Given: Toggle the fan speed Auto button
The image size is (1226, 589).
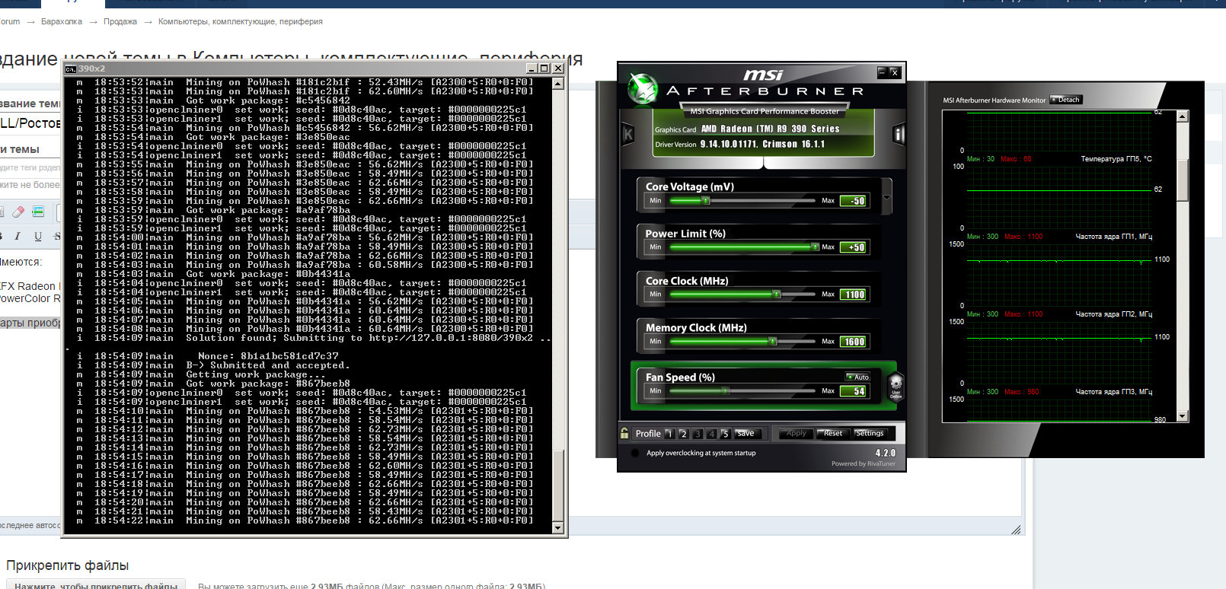Looking at the screenshot, I should click(x=858, y=377).
